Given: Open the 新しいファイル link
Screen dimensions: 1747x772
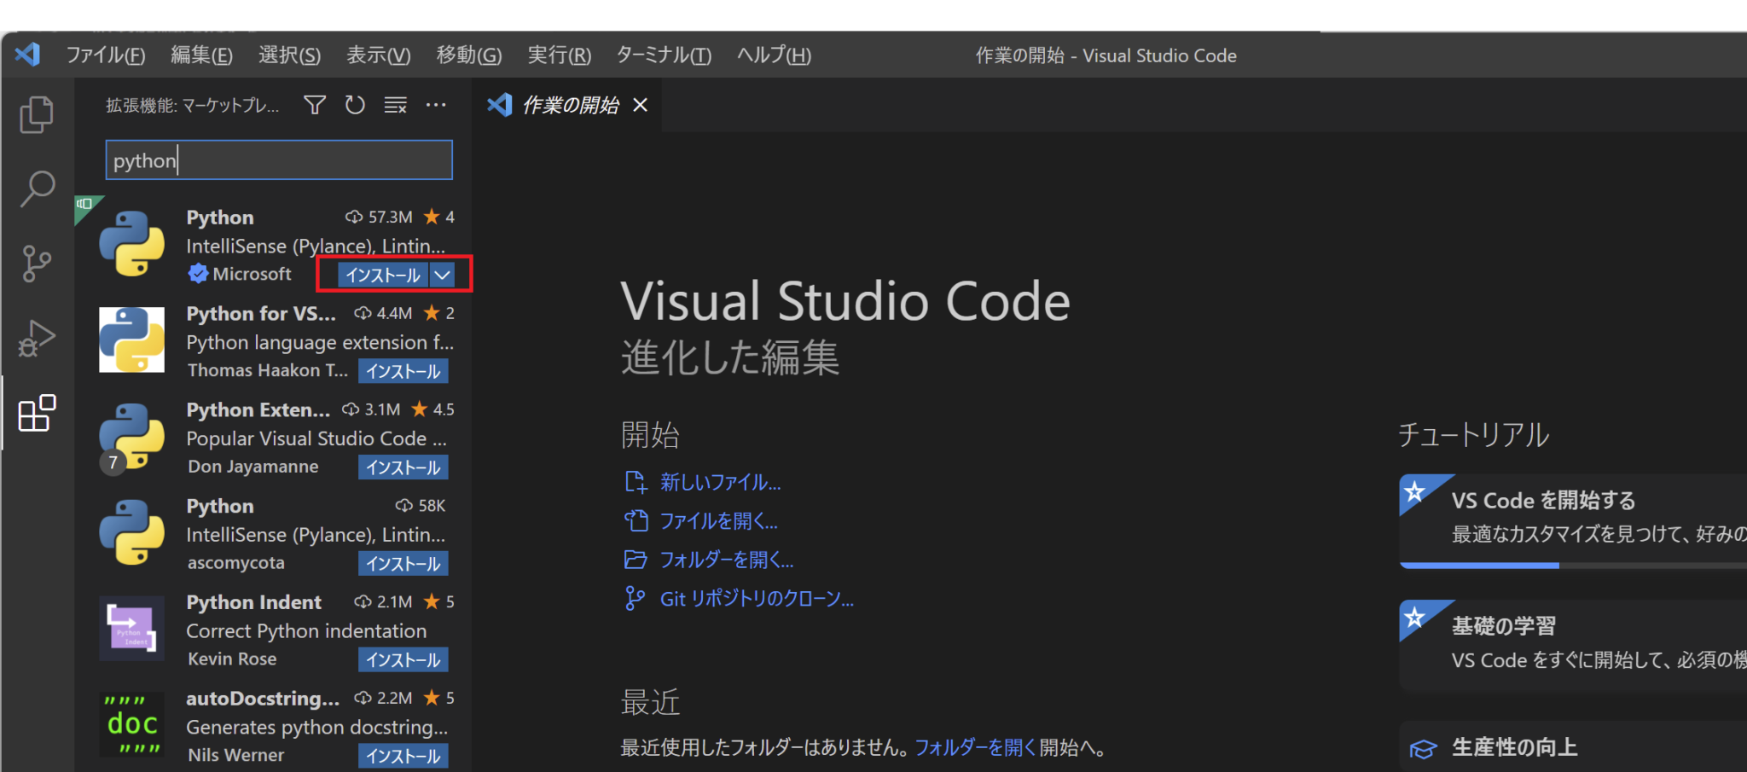Looking at the screenshot, I should tap(720, 482).
